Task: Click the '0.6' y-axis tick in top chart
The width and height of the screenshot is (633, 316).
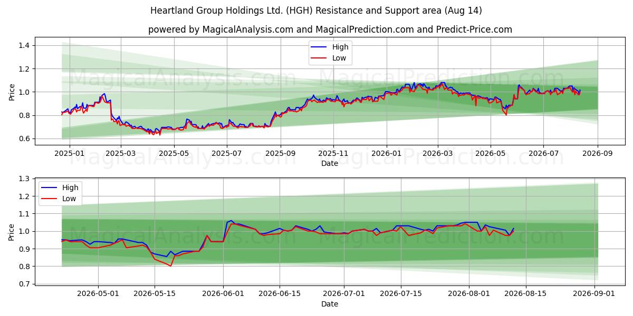Action: point(25,139)
